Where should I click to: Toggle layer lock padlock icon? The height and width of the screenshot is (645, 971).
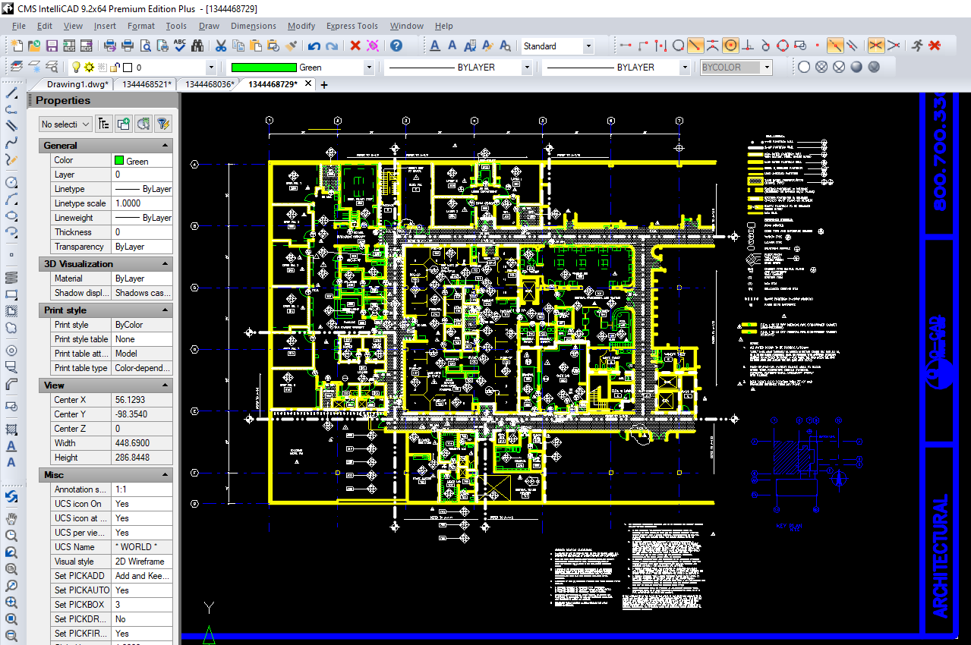(x=115, y=67)
